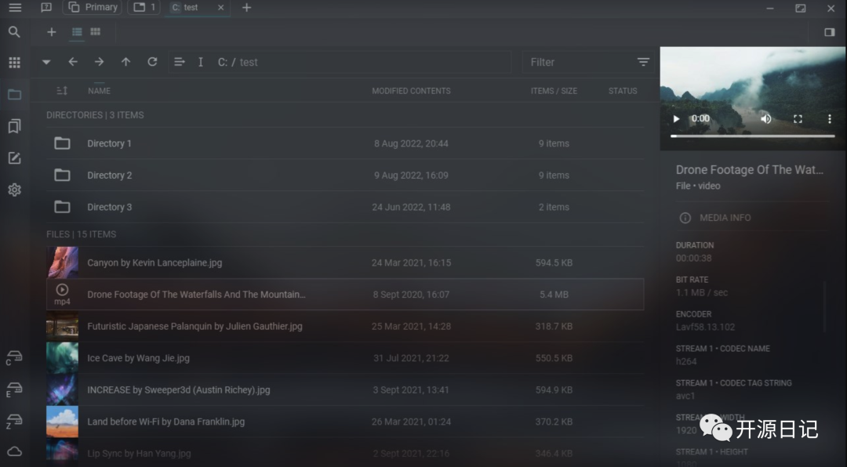Viewport: 847px width, 467px height.
Task: Click the MEDIA INFO section header
Action: coord(752,218)
